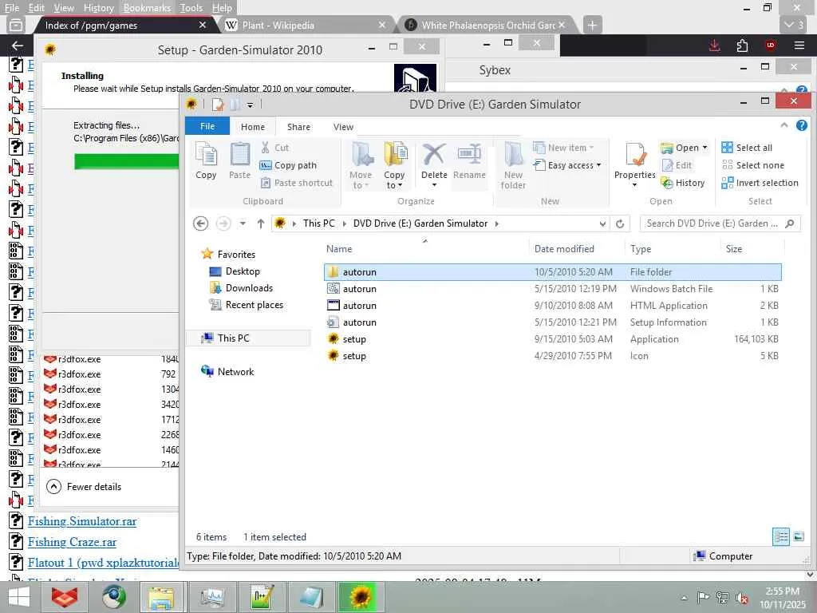Click the green setup installation progress bar
The height and width of the screenshot is (613, 817).
point(127,161)
